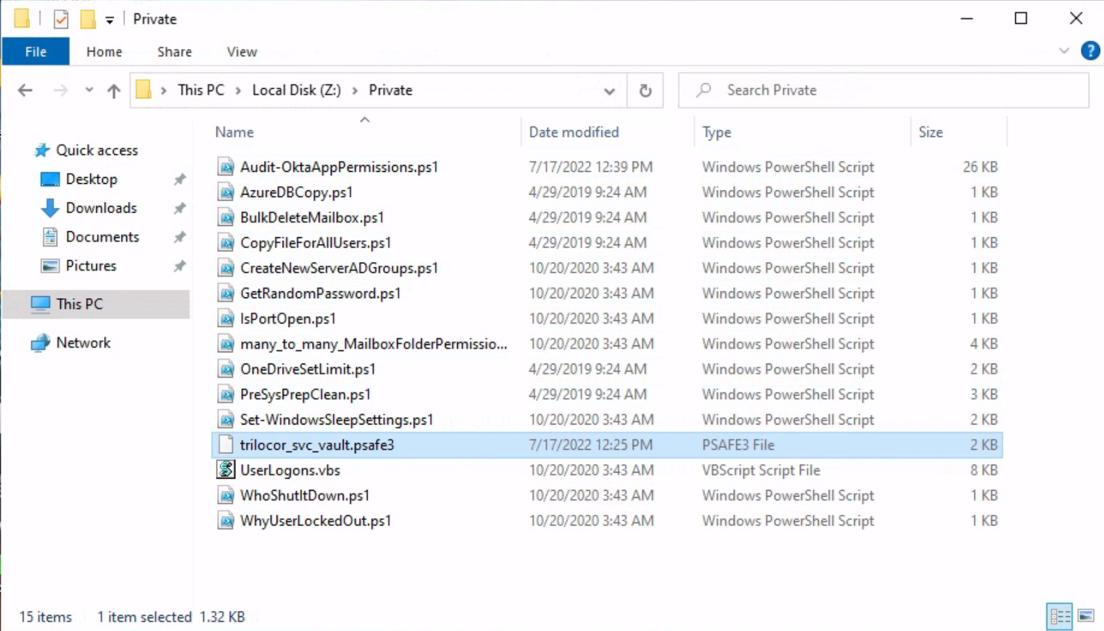Click the pin icon next to Desktop
1104x631 pixels.
180,179
